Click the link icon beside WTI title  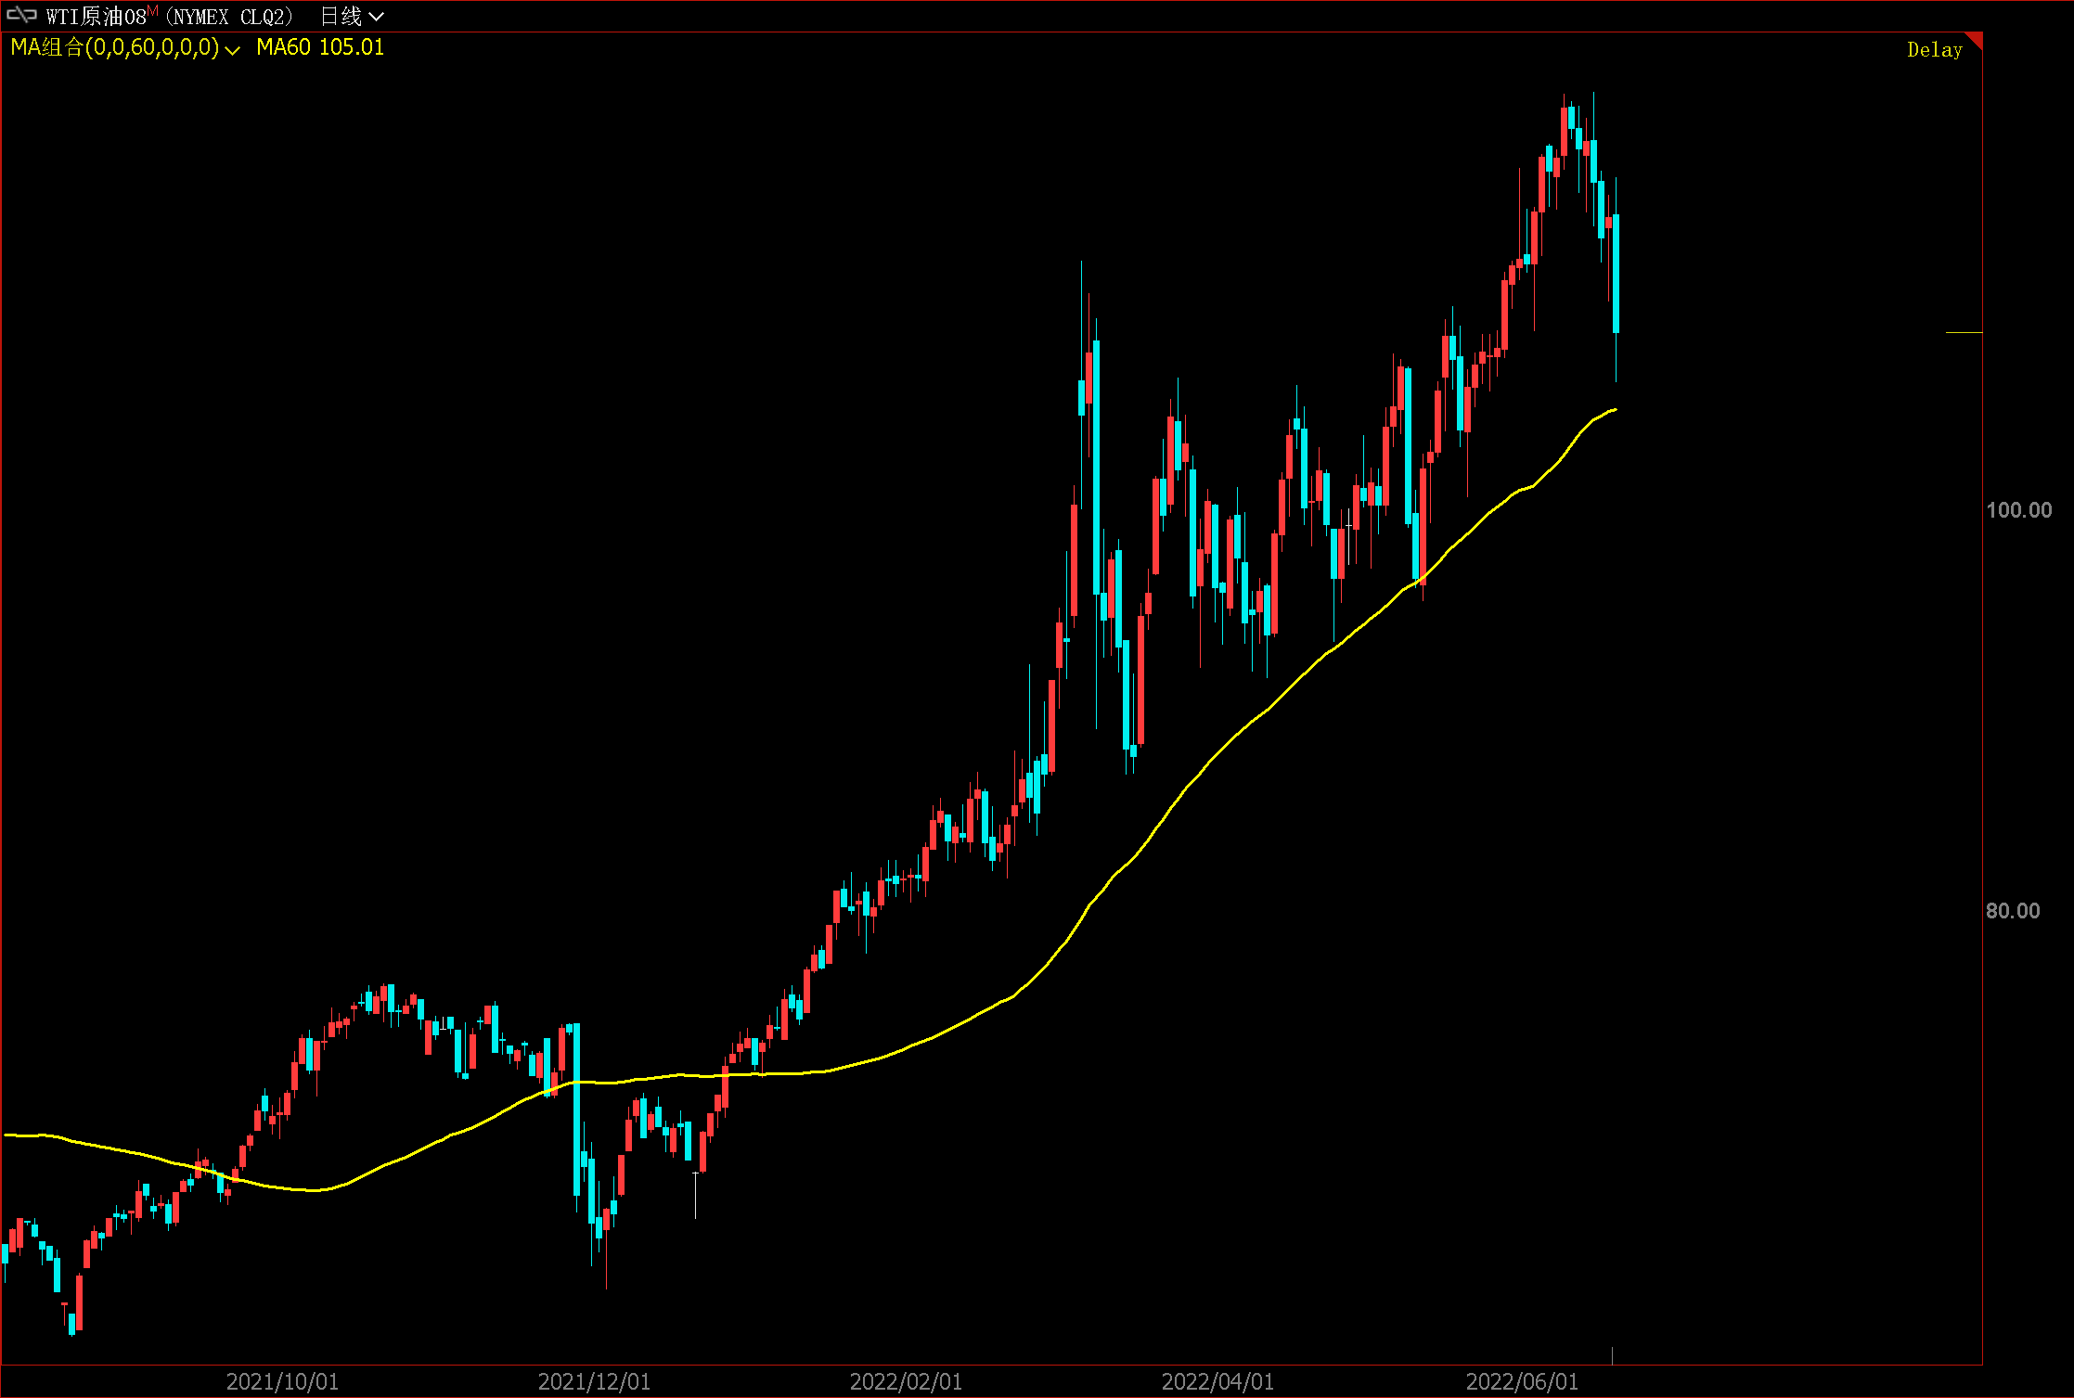click(21, 16)
